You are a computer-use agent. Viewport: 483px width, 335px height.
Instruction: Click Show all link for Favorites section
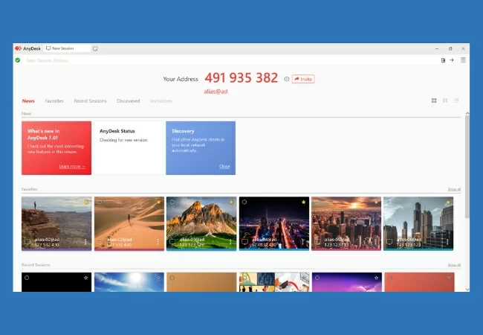tap(453, 189)
